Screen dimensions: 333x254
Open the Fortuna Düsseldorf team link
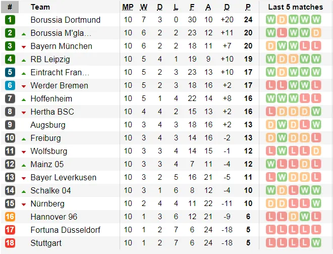(x=65, y=230)
